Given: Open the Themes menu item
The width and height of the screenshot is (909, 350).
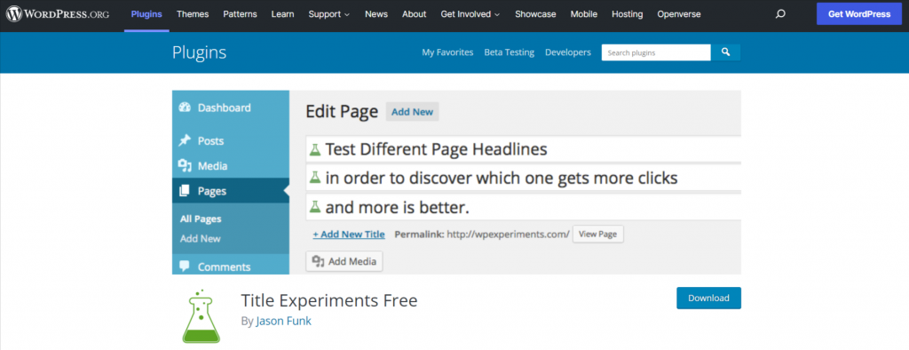Looking at the screenshot, I should pyautogui.click(x=193, y=14).
